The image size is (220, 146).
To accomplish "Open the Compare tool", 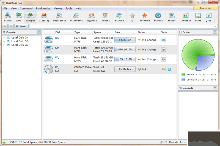I will pos(105,17).
